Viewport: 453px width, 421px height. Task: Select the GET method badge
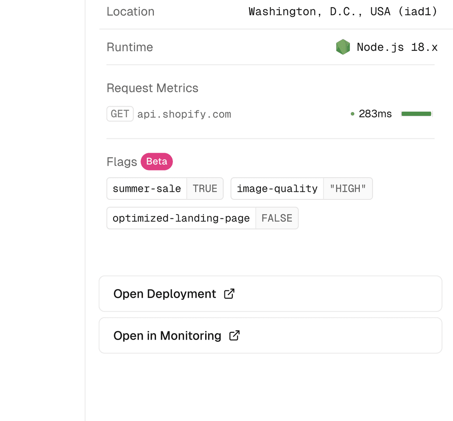[120, 114]
